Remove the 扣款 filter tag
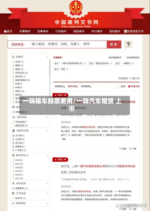Image resolution: width=150 pixels, height=211 pixels. (x=67, y=69)
